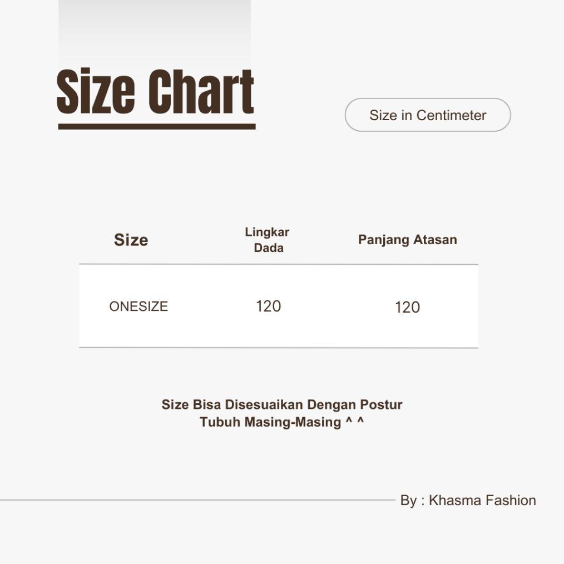Click the Size in Centimeter pill button
This screenshot has width=564, height=564.
[x=427, y=115]
